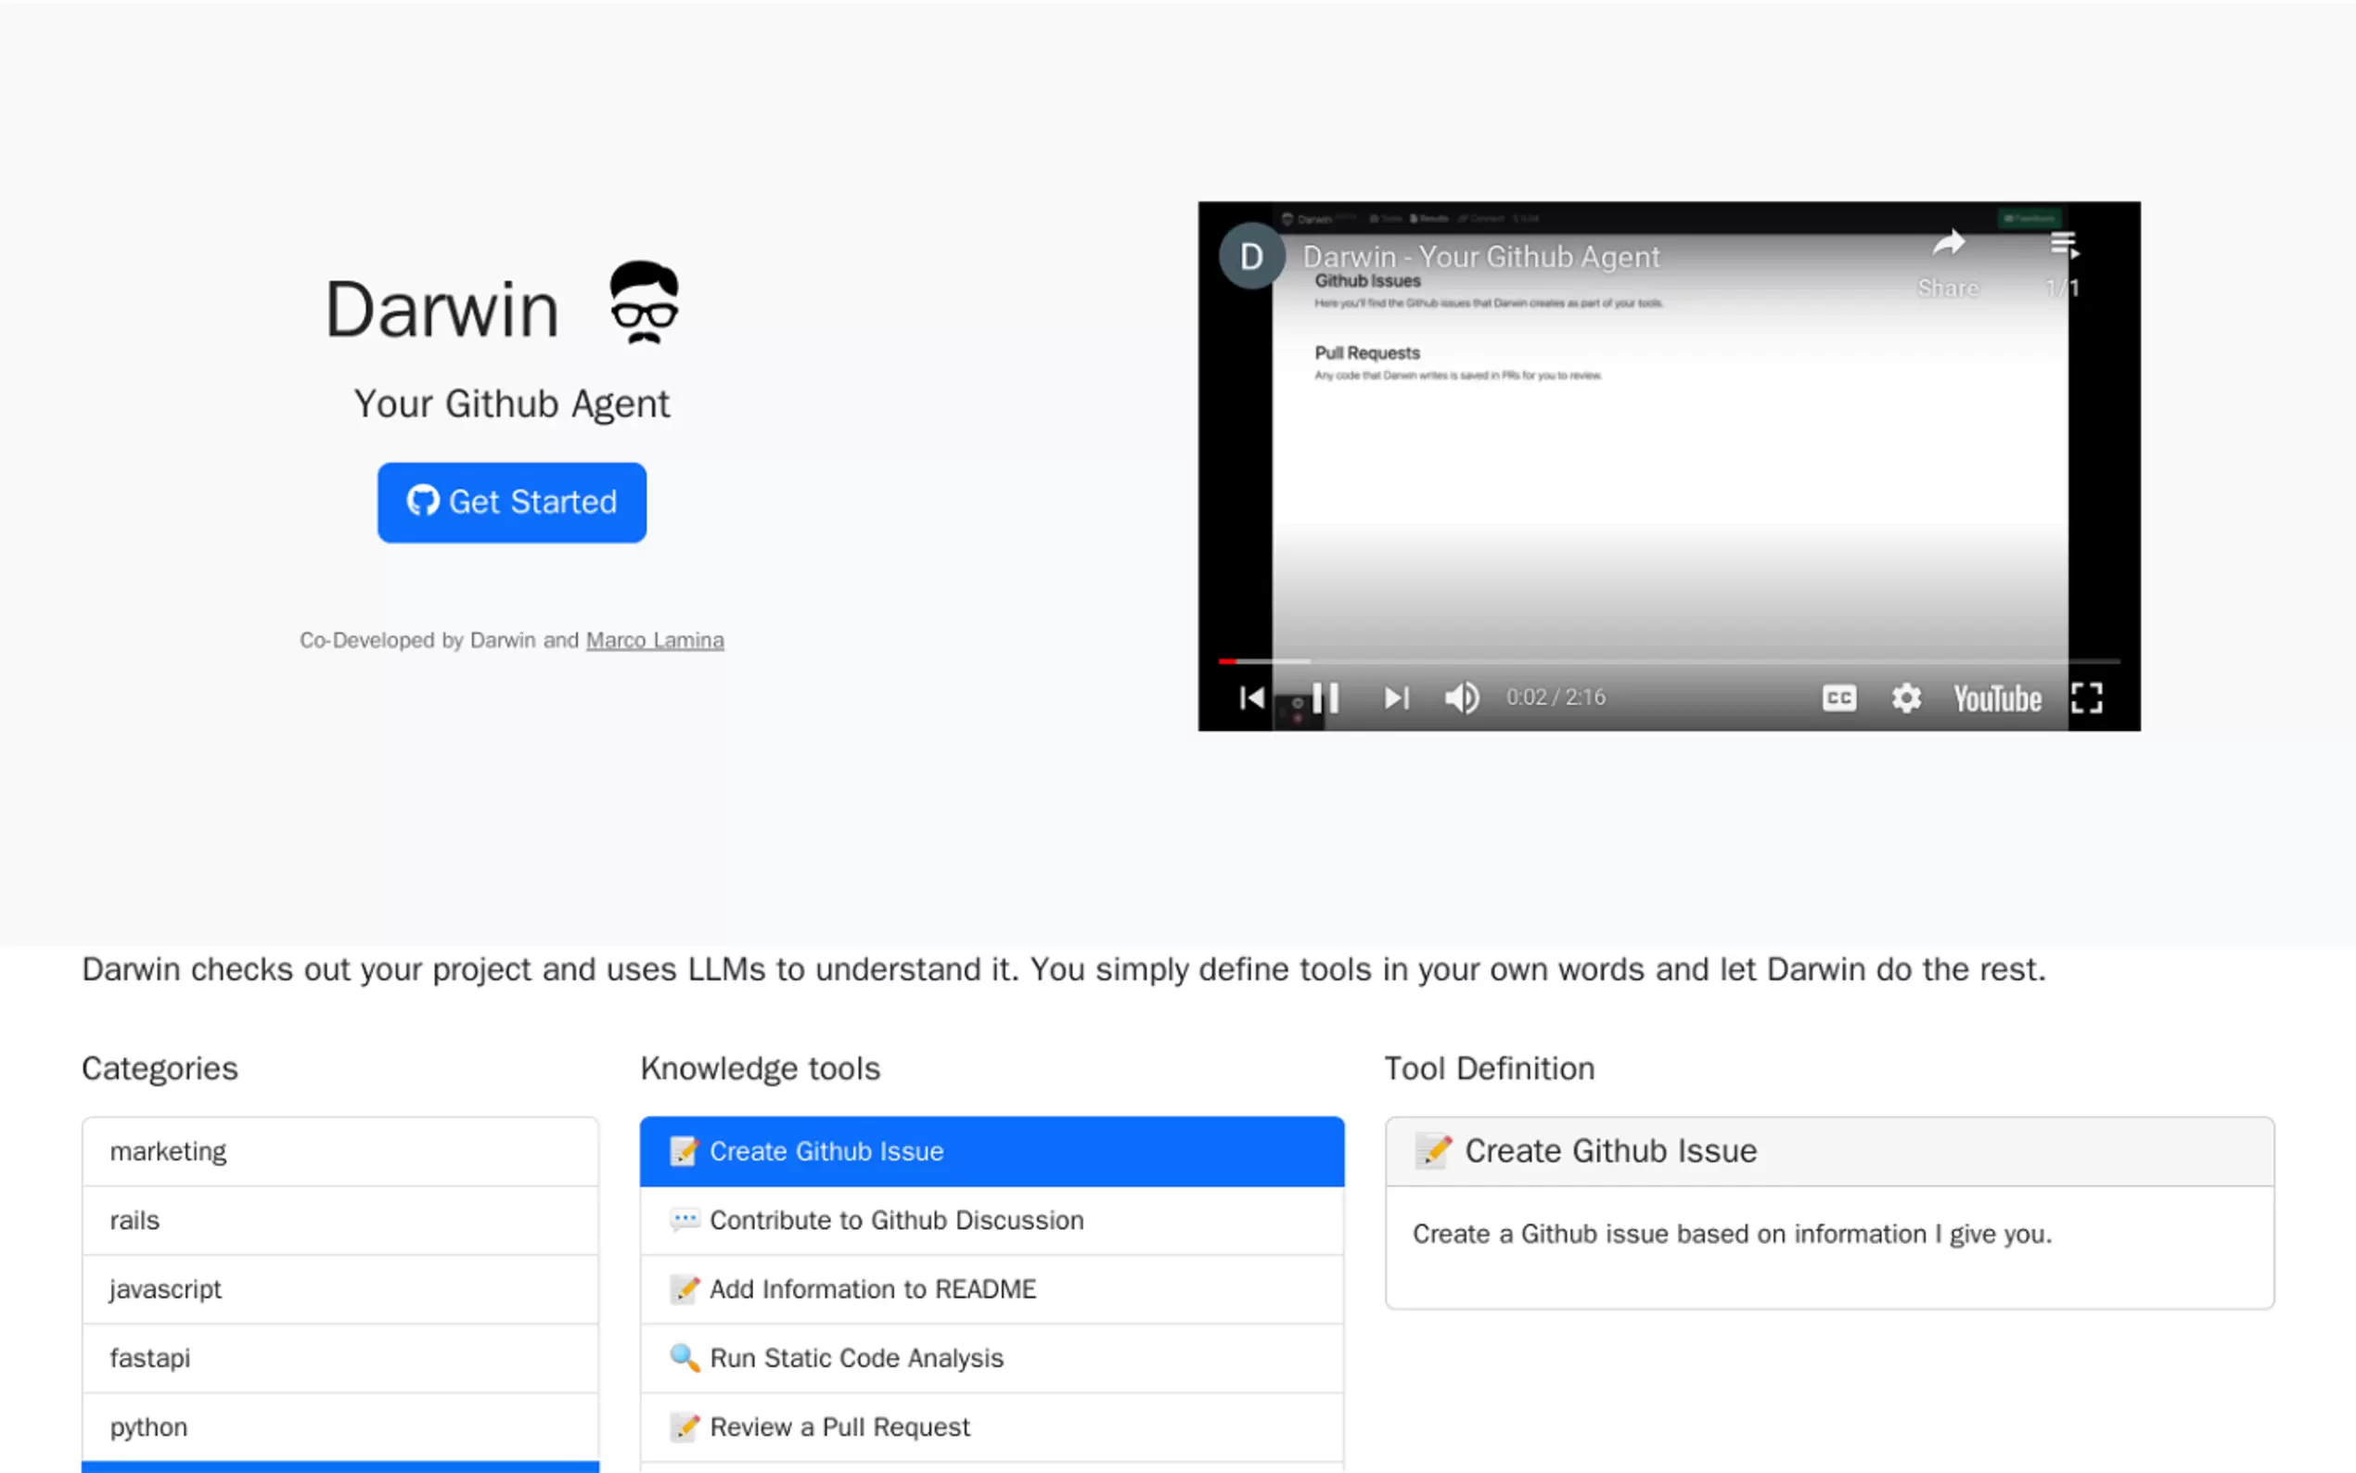Click the channel avatar D icon
The width and height of the screenshot is (2356, 1473).
(1251, 256)
